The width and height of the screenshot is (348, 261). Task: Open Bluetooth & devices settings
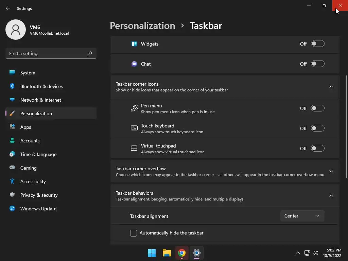coord(41,86)
